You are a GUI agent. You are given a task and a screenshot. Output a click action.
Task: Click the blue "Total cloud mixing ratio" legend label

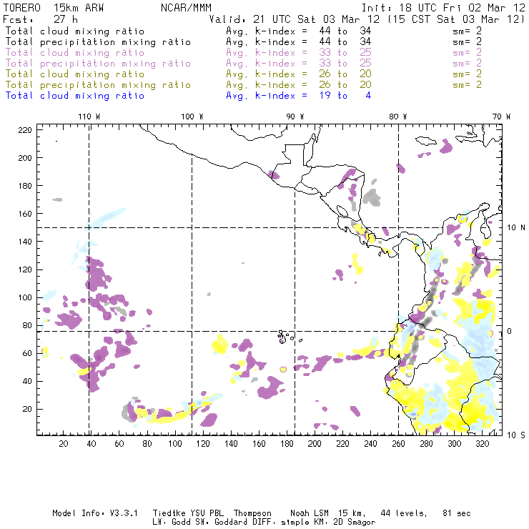click(x=75, y=96)
